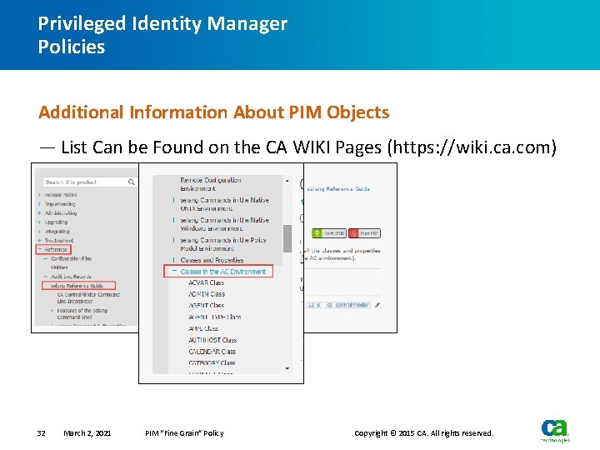This screenshot has height=450, width=600.
Task: Open selang Commands in Native Windows Environment
Action: click(225, 224)
